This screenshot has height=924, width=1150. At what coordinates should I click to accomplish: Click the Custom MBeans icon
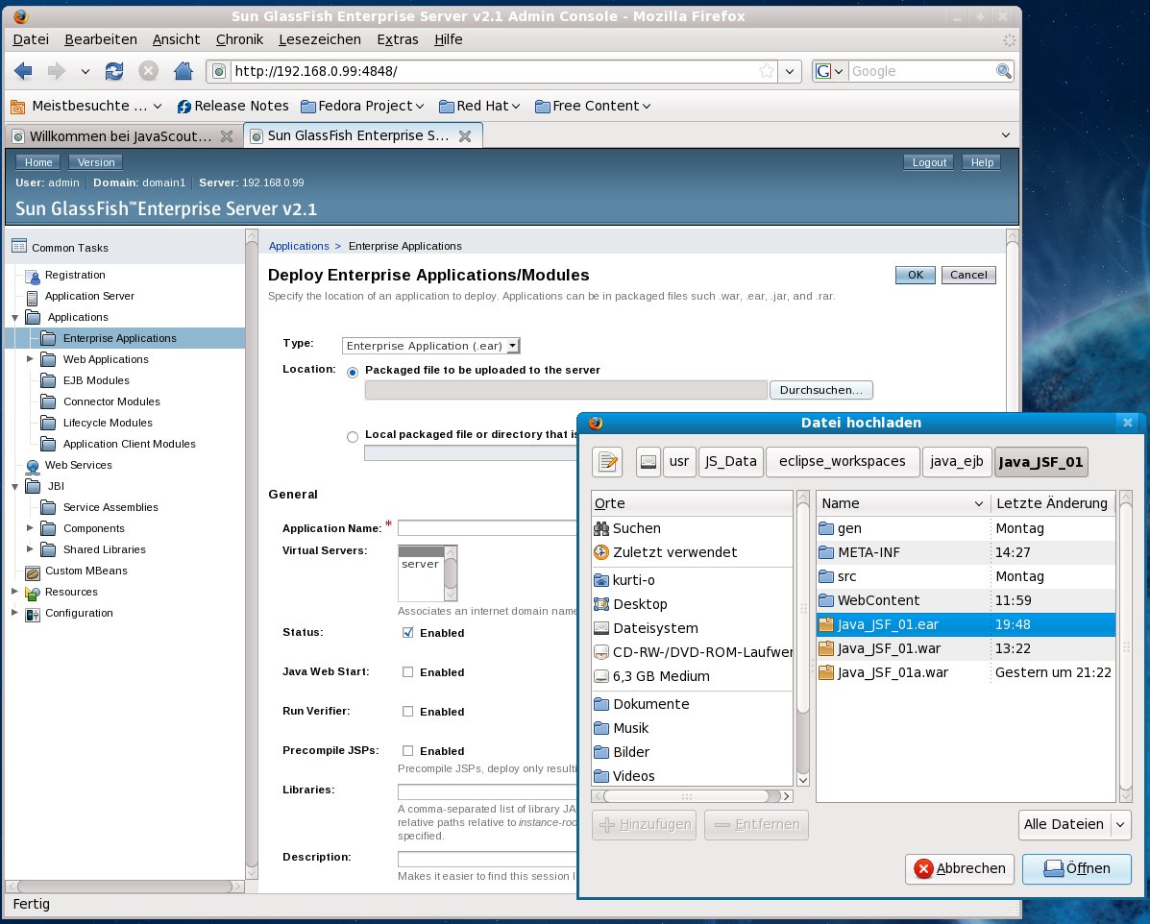pyautogui.click(x=33, y=571)
